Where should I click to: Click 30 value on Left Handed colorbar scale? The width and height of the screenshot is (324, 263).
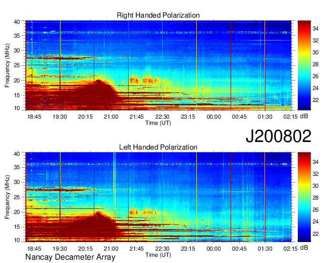click(315, 186)
